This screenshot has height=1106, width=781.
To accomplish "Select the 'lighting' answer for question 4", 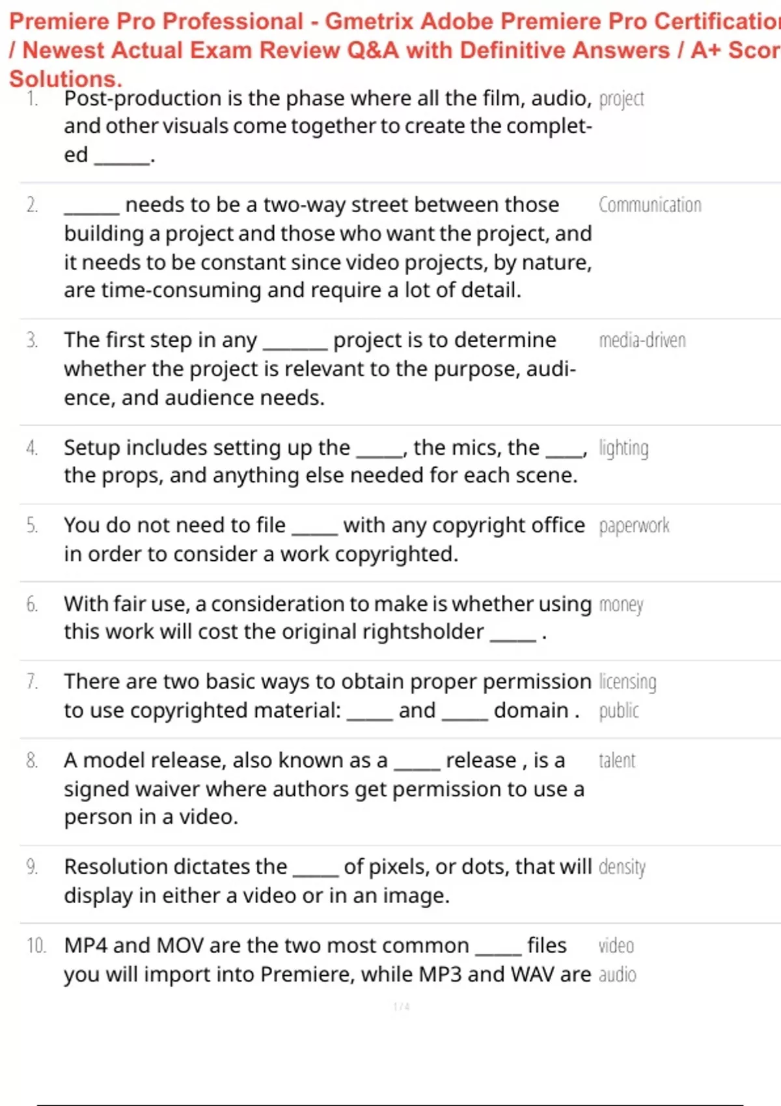I will pos(623,448).
